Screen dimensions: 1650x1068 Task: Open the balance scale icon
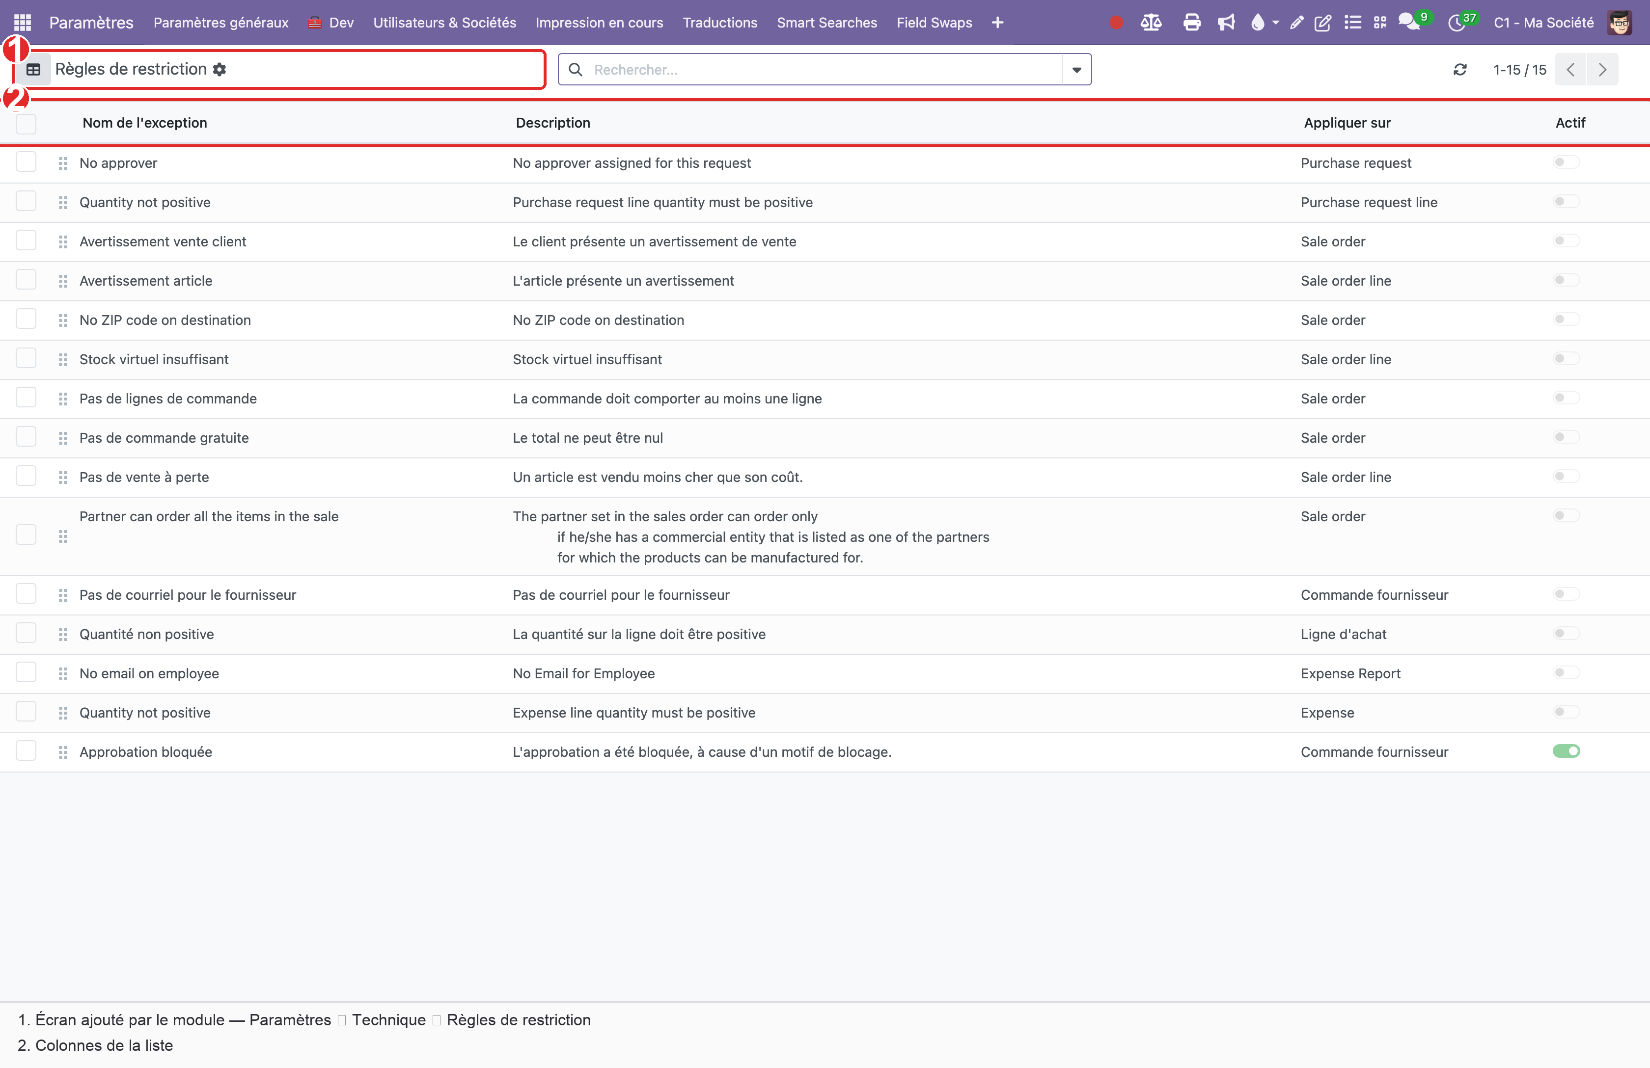coord(1151,23)
